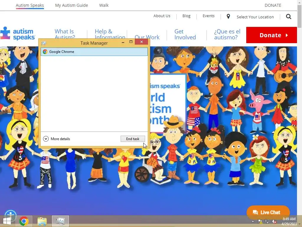302x227 pixels.
Task: Maximize the Task Manager window
Action: [131, 42]
